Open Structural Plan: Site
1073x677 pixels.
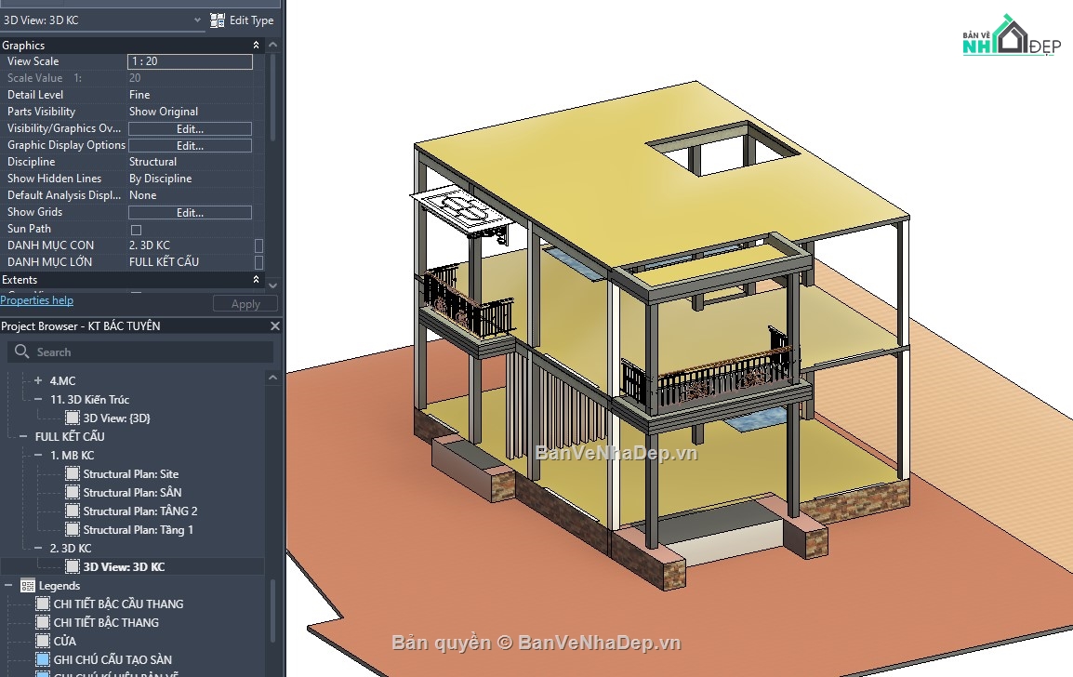click(131, 474)
